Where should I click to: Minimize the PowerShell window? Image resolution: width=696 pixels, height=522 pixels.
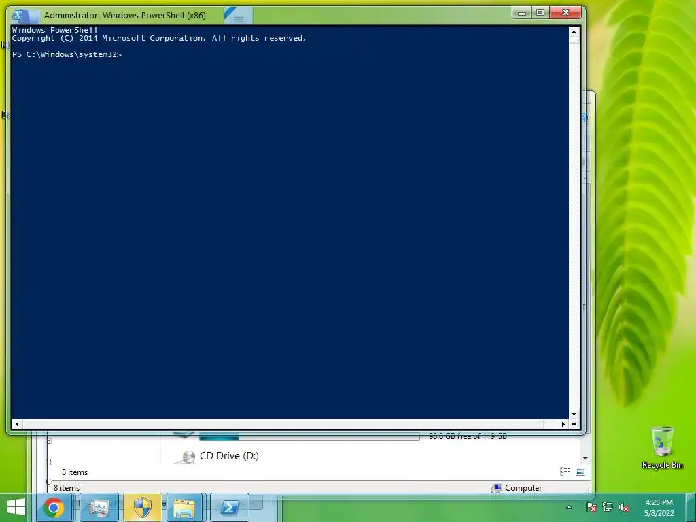[522, 13]
